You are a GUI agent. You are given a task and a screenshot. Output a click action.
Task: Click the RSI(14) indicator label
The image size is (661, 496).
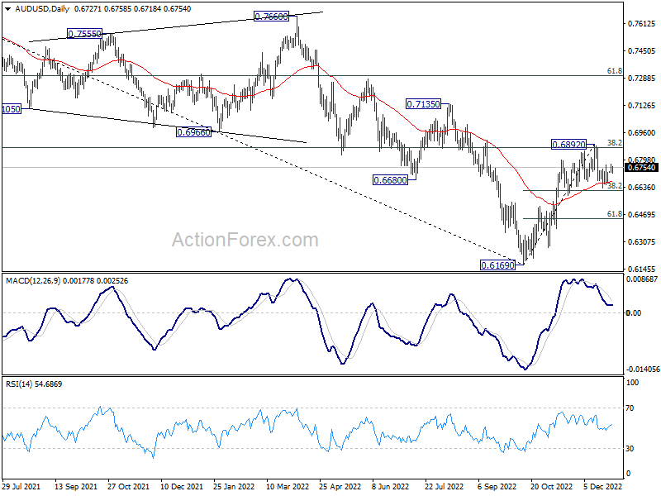[x=23, y=385]
